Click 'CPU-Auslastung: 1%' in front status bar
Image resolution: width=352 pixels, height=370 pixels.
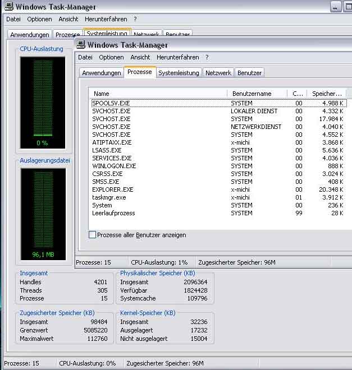[159, 262]
